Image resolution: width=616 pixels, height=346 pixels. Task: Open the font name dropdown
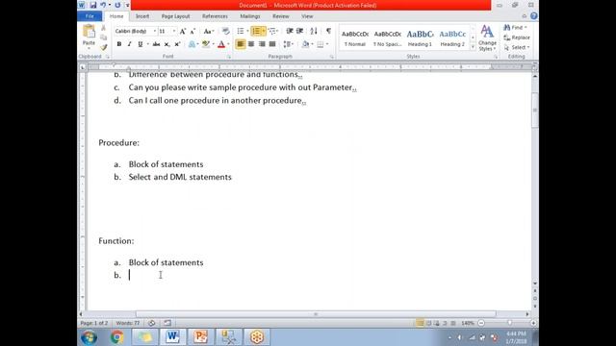155,31
